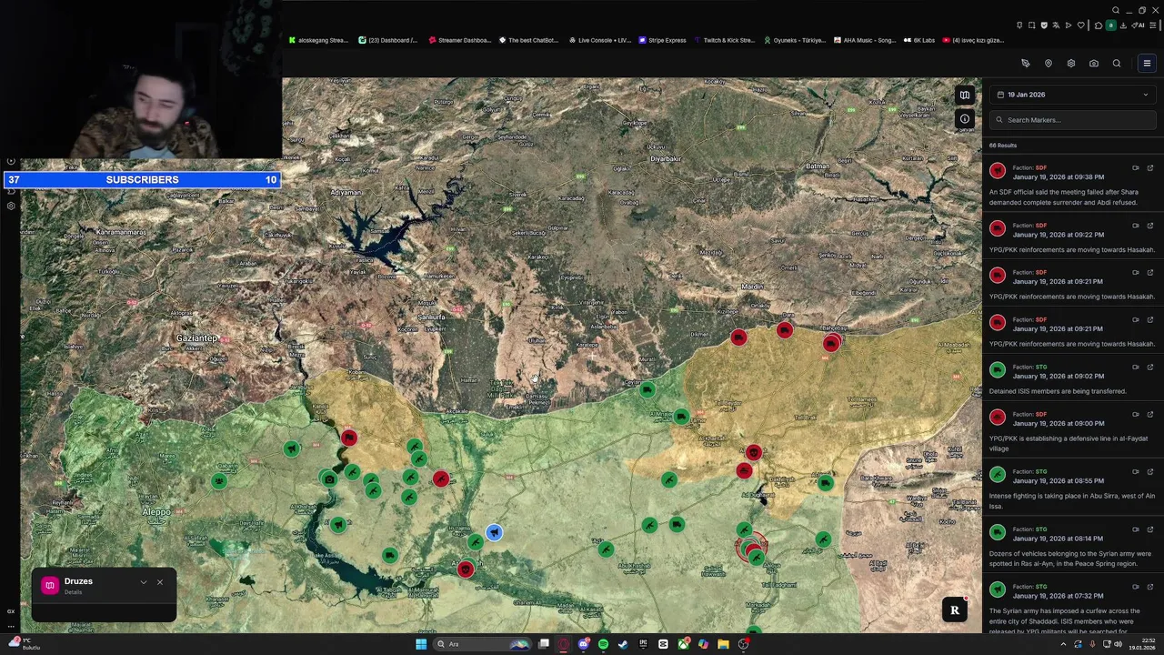Close the Druzes card
This screenshot has width=1164, height=655.
pos(159,582)
